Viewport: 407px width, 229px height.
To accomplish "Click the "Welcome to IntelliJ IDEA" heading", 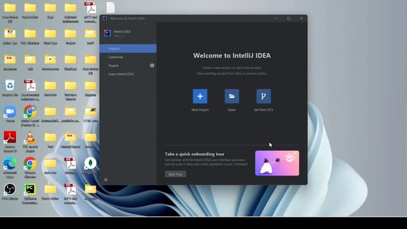I will (231, 55).
